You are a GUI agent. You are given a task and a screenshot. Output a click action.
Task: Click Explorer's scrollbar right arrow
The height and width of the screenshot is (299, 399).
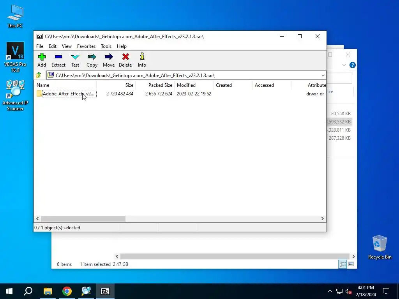353,256
